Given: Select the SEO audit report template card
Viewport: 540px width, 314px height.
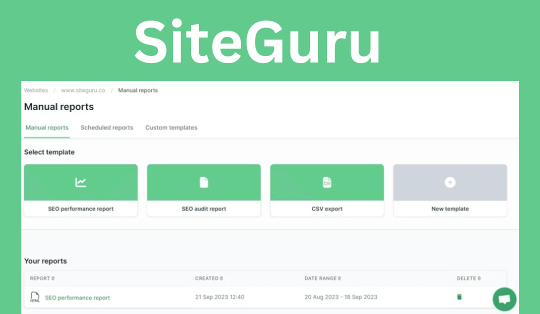Looking at the screenshot, I should [203, 190].
